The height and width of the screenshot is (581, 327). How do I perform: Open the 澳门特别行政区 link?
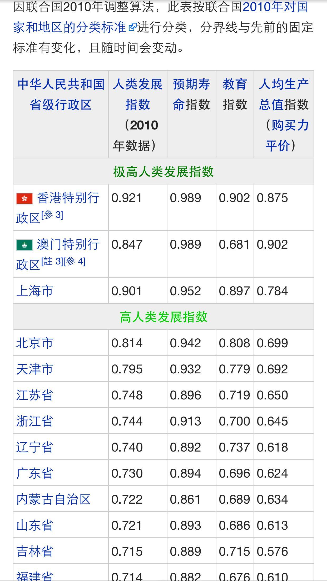[58, 254]
